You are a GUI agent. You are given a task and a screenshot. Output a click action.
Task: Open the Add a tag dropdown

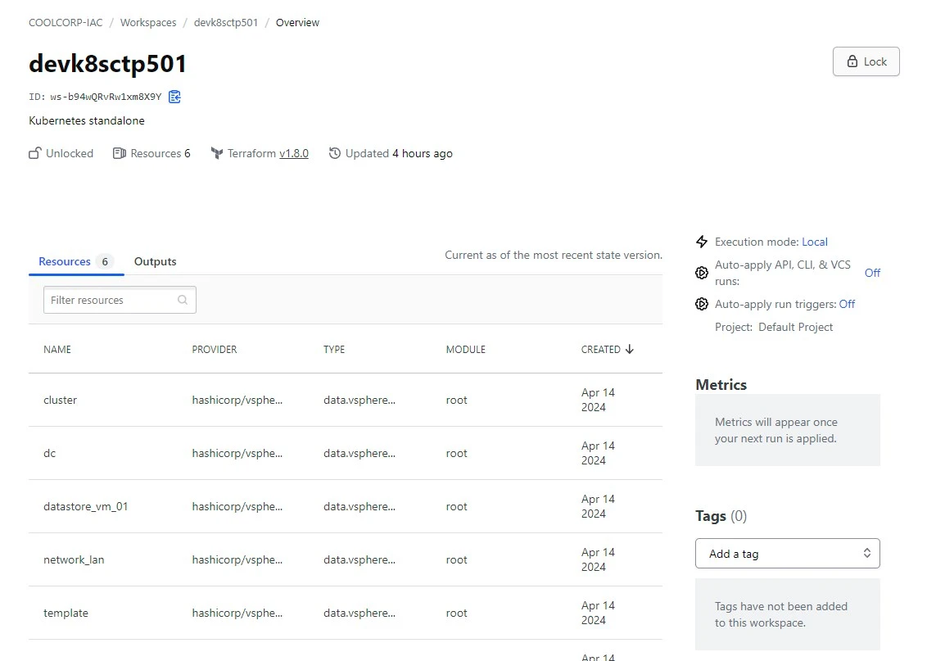(x=787, y=553)
